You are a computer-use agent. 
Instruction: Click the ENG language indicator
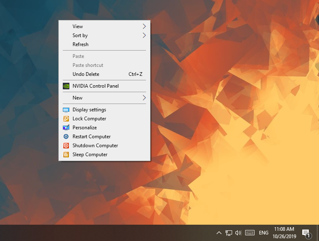pyautogui.click(x=264, y=233)
